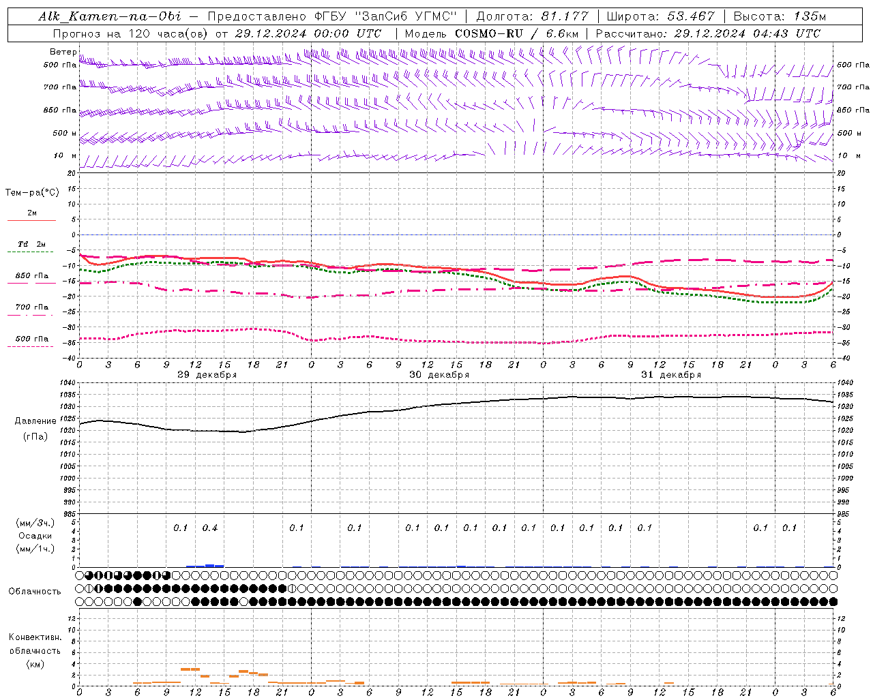Click the Рассчитано: 29.12.2024 04:43 UTC timestamp
873x698 pixels.
(708, 33)
